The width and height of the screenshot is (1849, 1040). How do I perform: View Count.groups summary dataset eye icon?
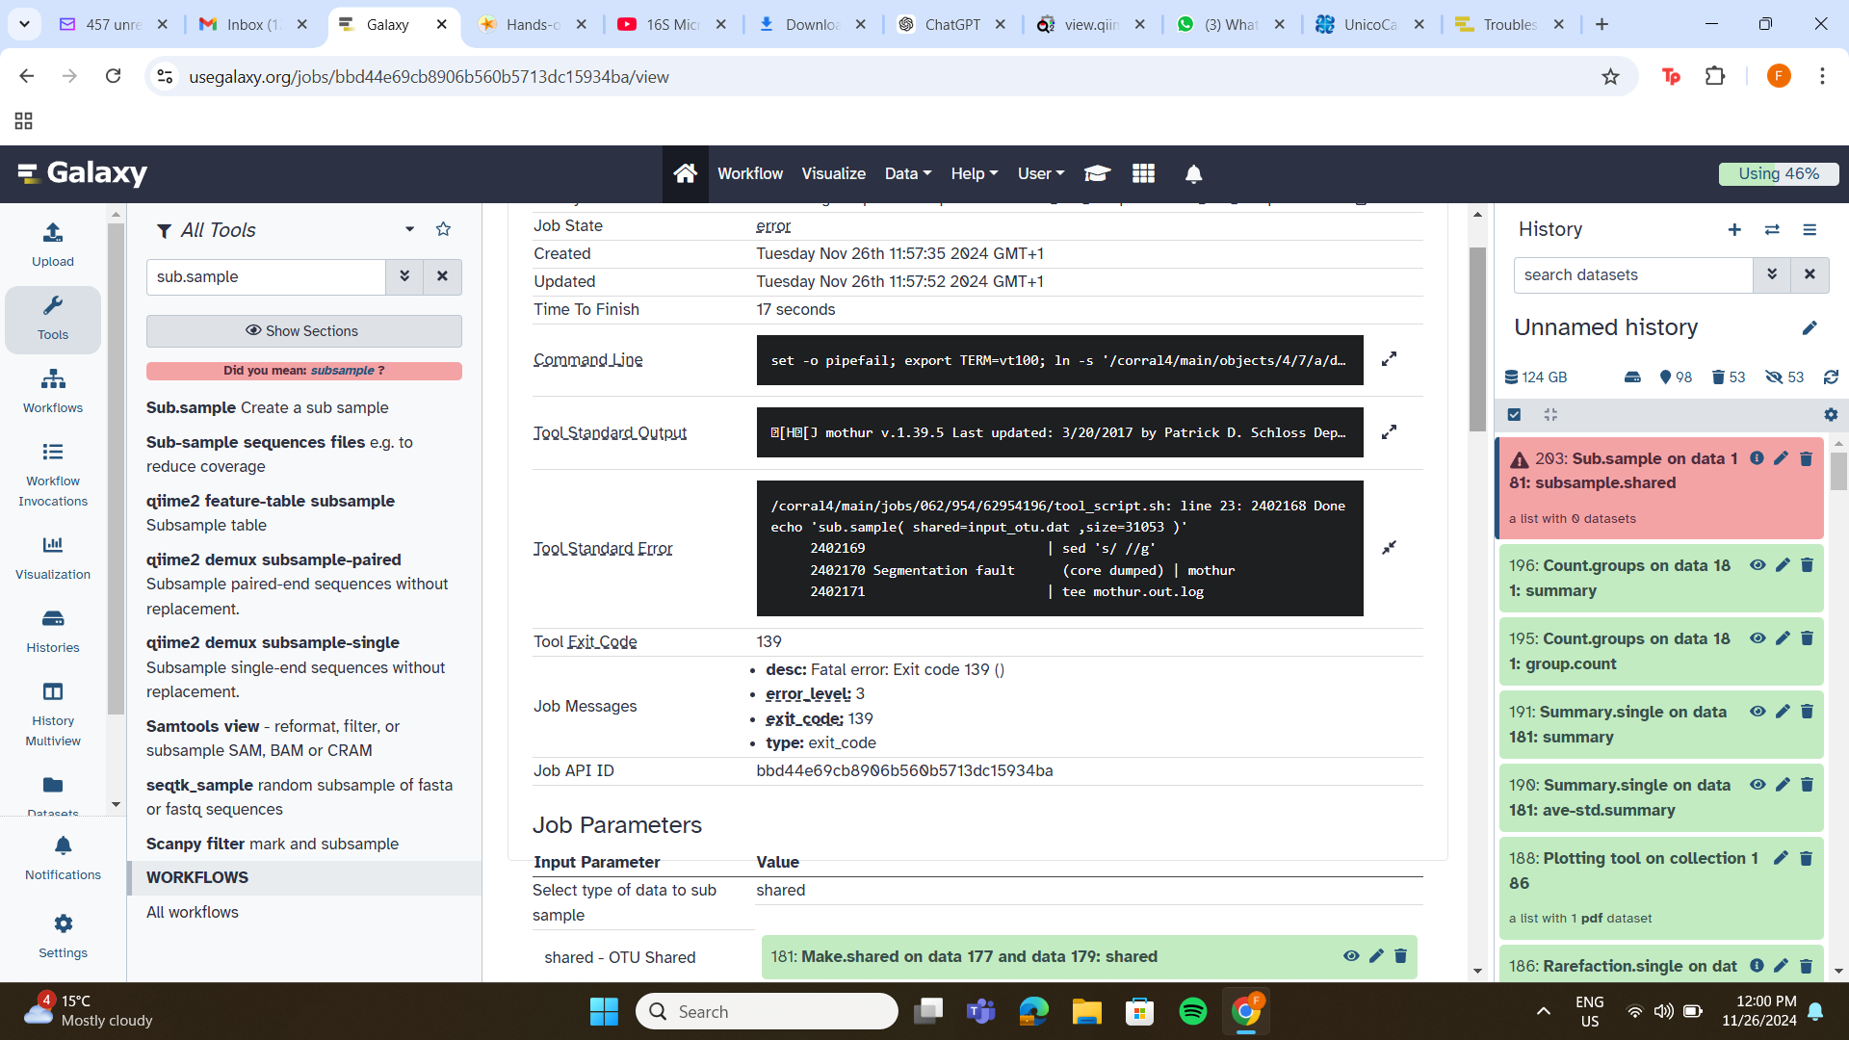[1758, 565]
